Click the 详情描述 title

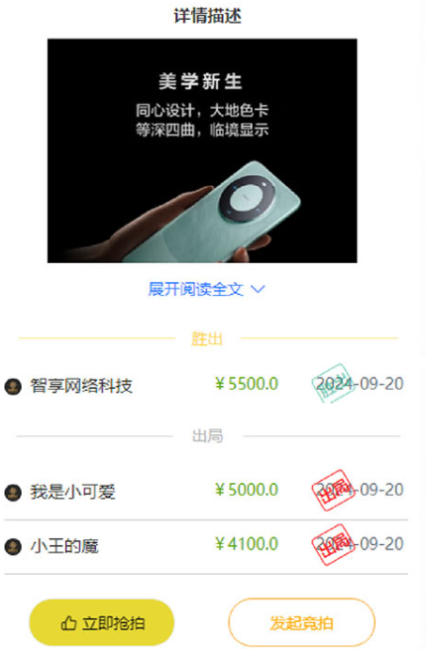[208, 16]
